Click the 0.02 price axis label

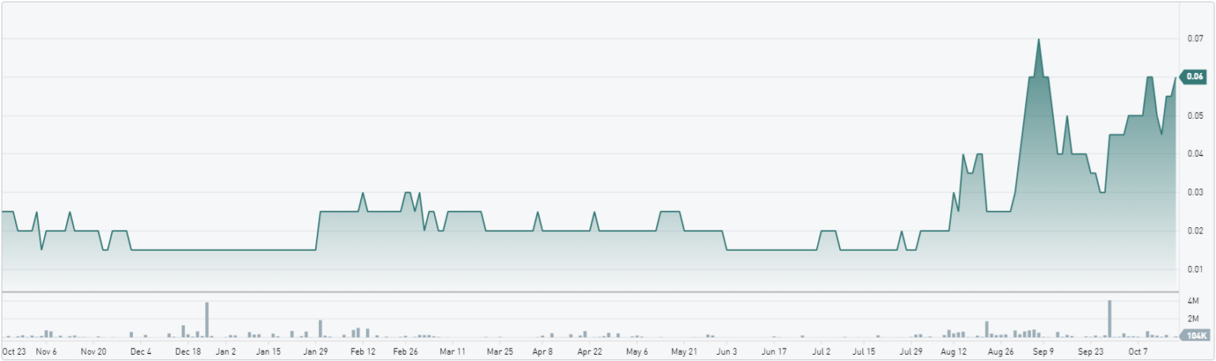[1195, 231]
